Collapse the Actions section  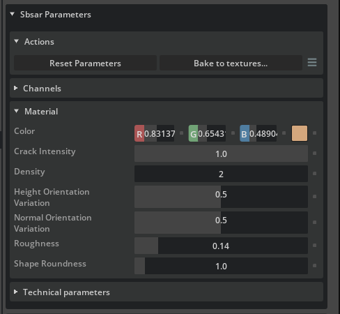click(x=17, y=41)
